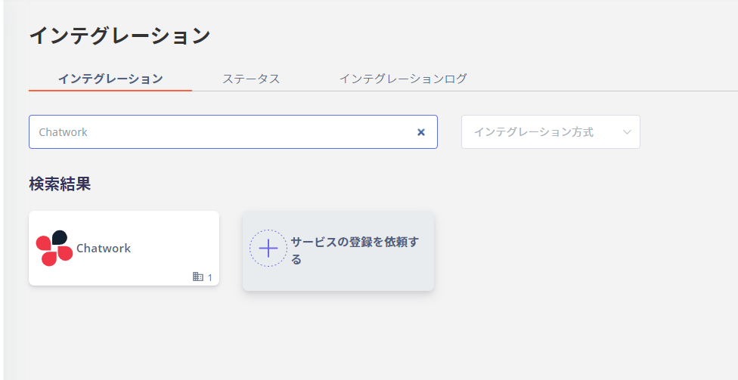Switch to the インテグレーションログ tab

coord(403,79)
